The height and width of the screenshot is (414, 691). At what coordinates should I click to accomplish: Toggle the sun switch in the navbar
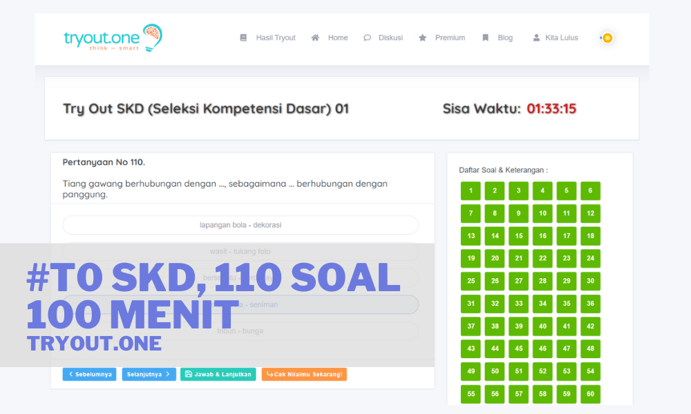pos(606,38)
